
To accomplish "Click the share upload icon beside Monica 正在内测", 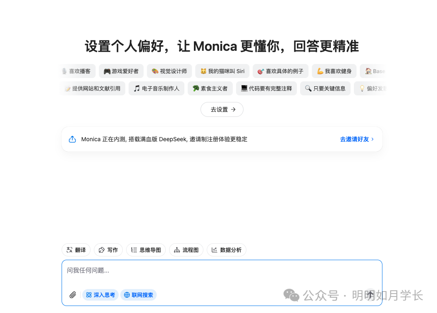I will coord(72,139).
